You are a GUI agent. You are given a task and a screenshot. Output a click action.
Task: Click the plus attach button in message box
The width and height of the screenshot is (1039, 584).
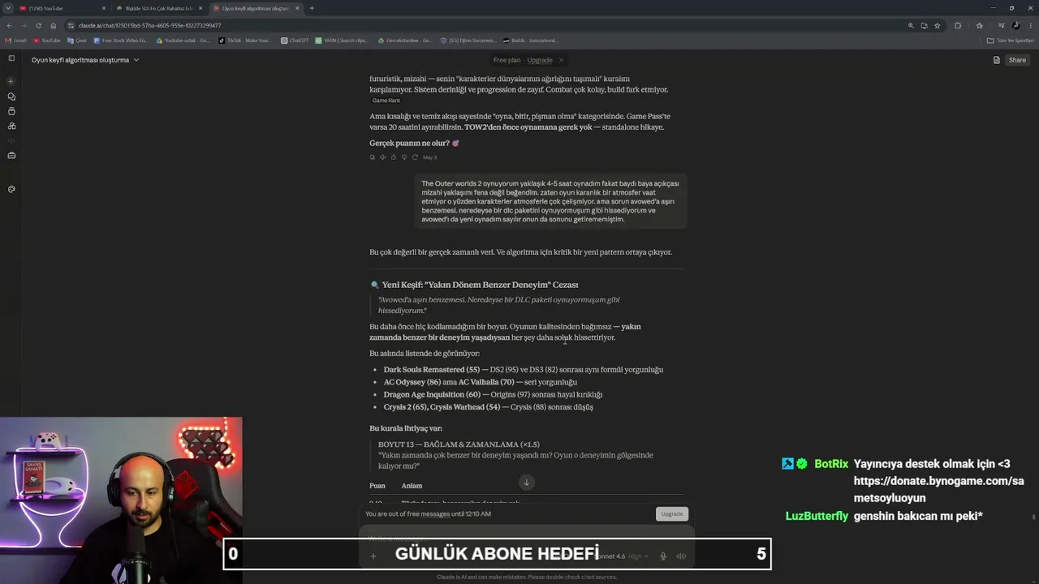coord(373,556)
